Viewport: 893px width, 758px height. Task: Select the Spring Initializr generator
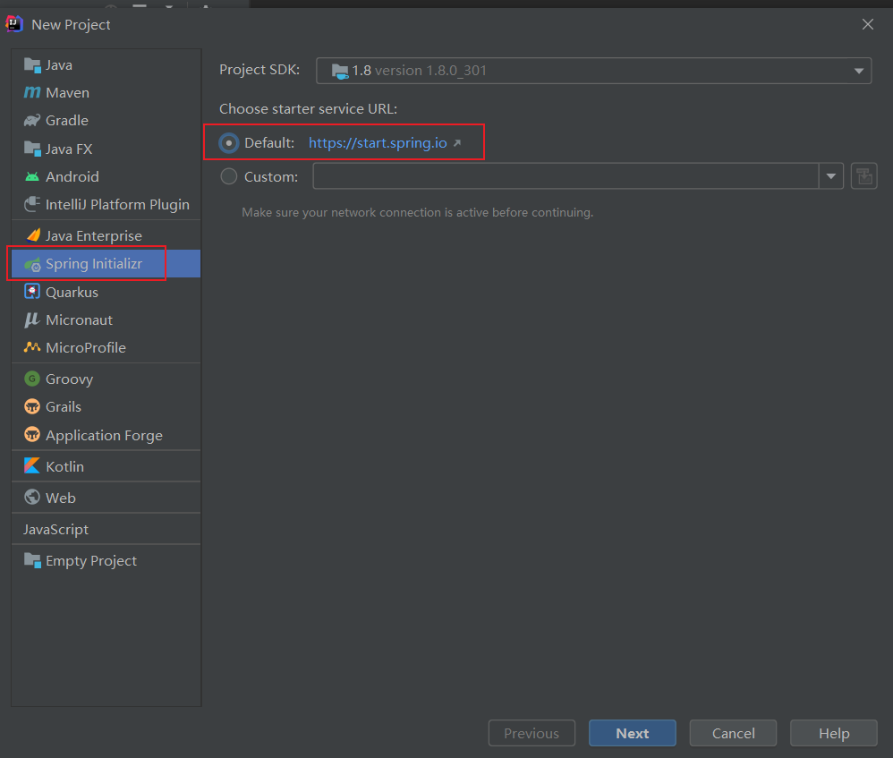[106, 264]
